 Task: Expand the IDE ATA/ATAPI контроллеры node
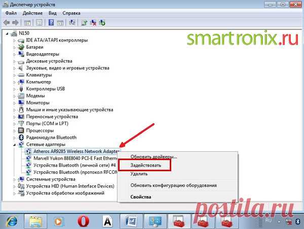coord(14,41)
